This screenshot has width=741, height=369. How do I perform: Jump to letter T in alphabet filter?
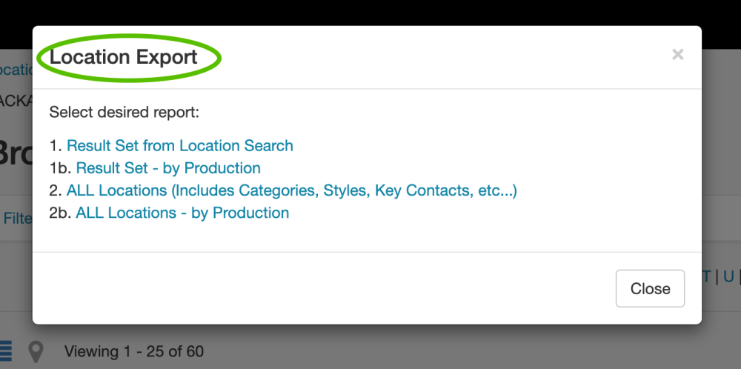tap(706, 276)
